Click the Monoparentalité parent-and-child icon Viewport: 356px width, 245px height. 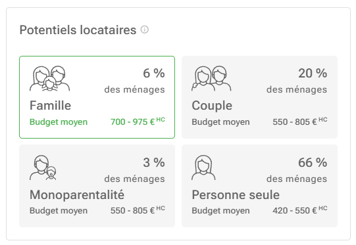43,167
